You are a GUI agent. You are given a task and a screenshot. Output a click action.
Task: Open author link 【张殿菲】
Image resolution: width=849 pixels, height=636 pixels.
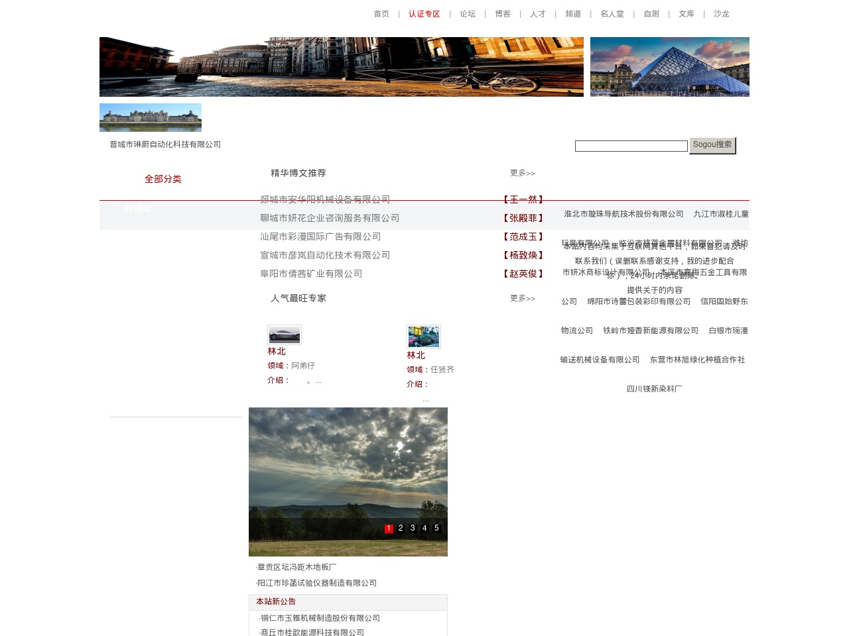click(x=523, y=218)
